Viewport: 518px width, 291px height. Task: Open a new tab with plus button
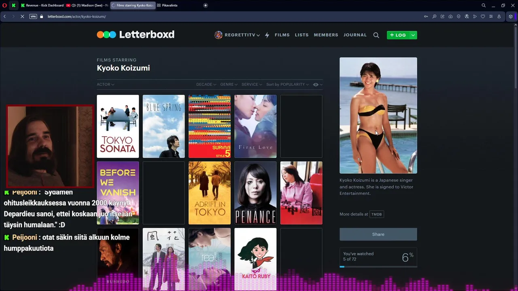point(206,5)
